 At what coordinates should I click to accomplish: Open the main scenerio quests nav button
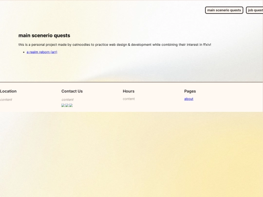(x=224, y=10)
